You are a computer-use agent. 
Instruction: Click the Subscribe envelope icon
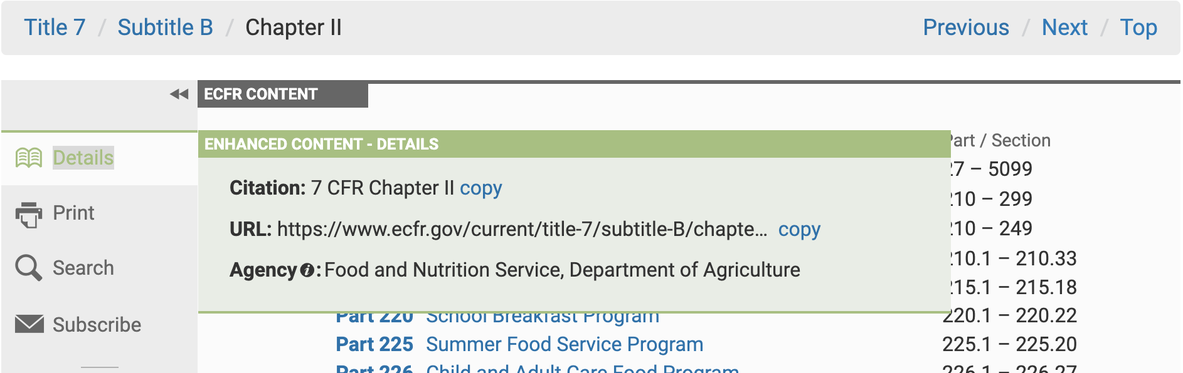pyautogui.click(x=29, y=324)
